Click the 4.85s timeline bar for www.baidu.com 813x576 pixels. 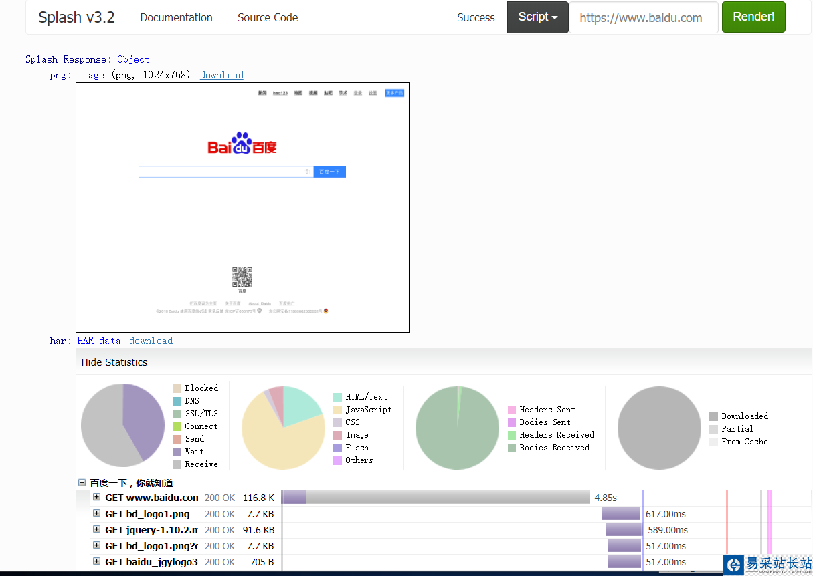[436, 497]
